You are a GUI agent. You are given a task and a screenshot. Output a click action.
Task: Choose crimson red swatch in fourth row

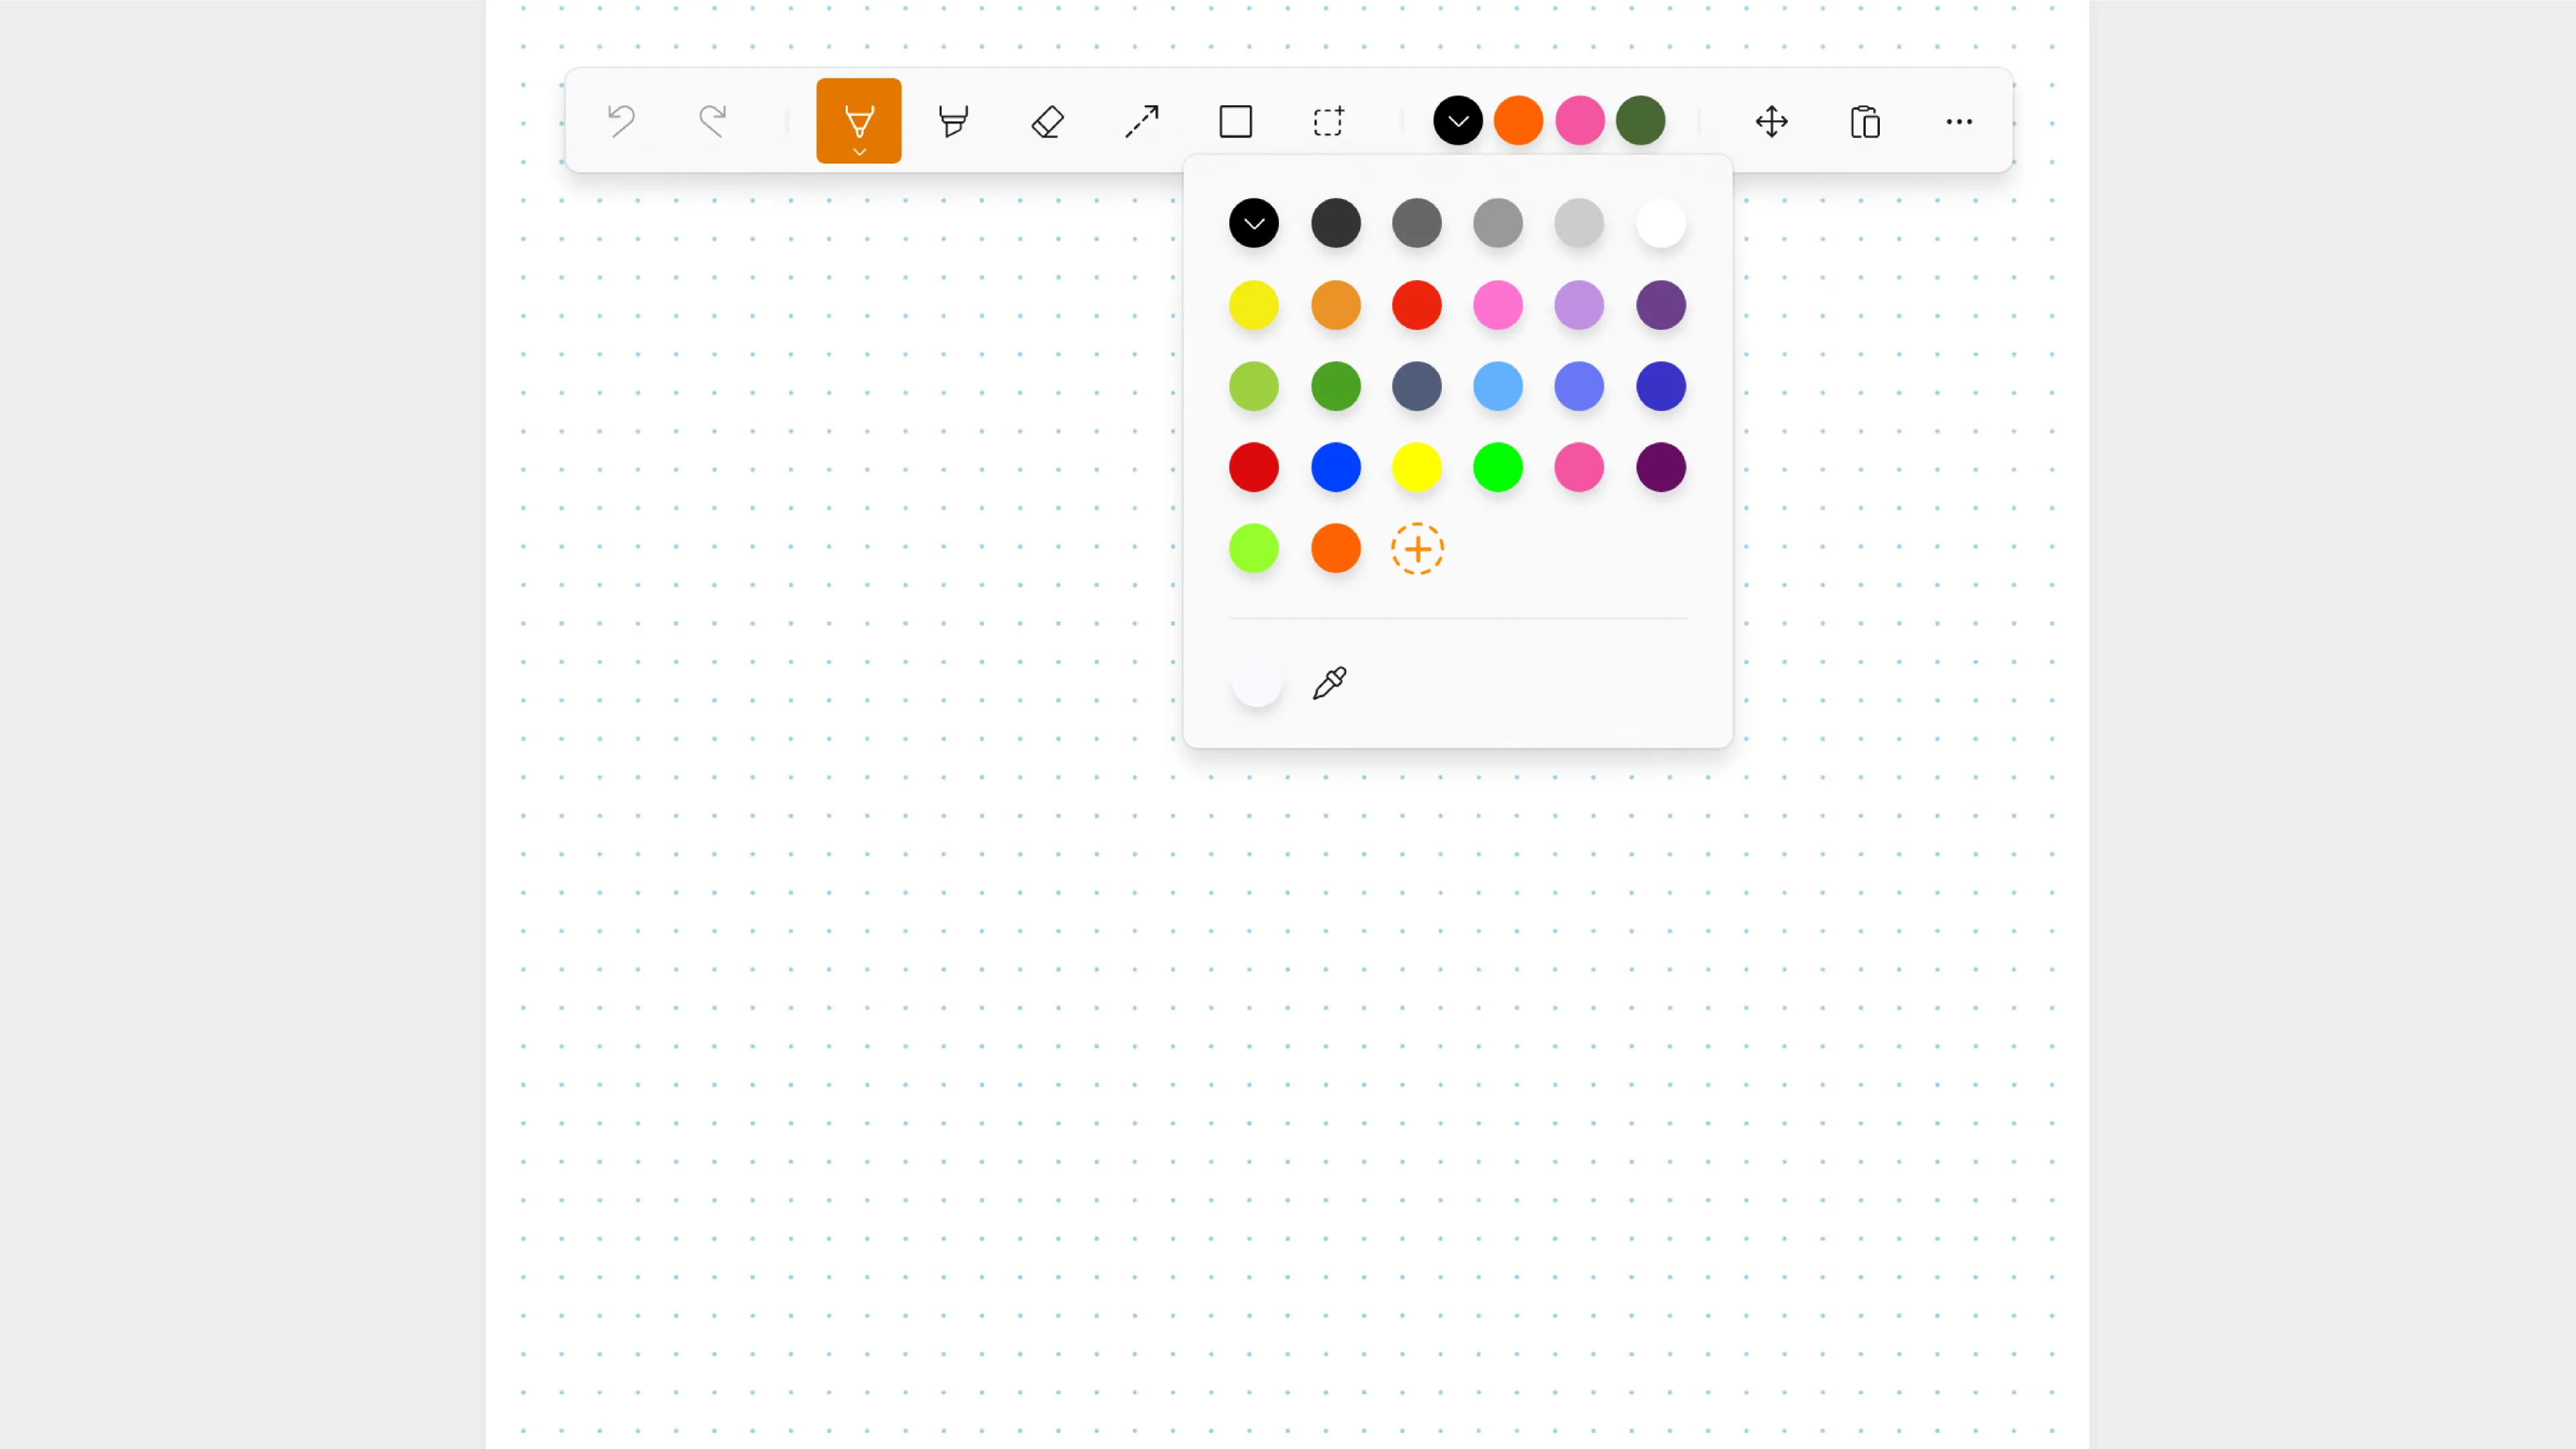(1254, 467)
